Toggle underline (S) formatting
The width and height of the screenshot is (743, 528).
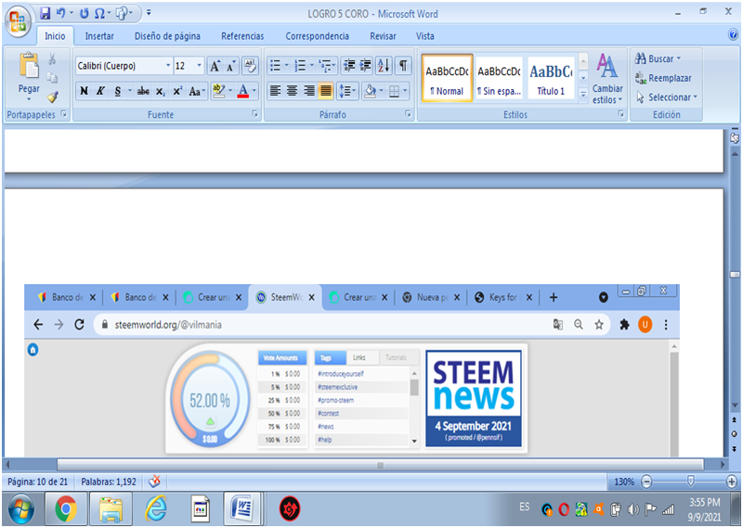[118, 91]
